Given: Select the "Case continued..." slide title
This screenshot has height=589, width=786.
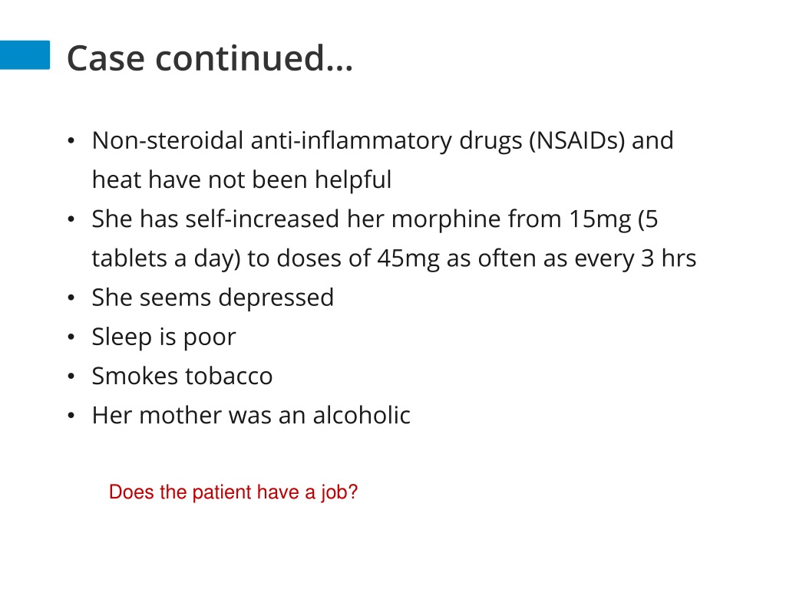Looking at the screenshot, I should pyautogui.click(x=210, y=58).
